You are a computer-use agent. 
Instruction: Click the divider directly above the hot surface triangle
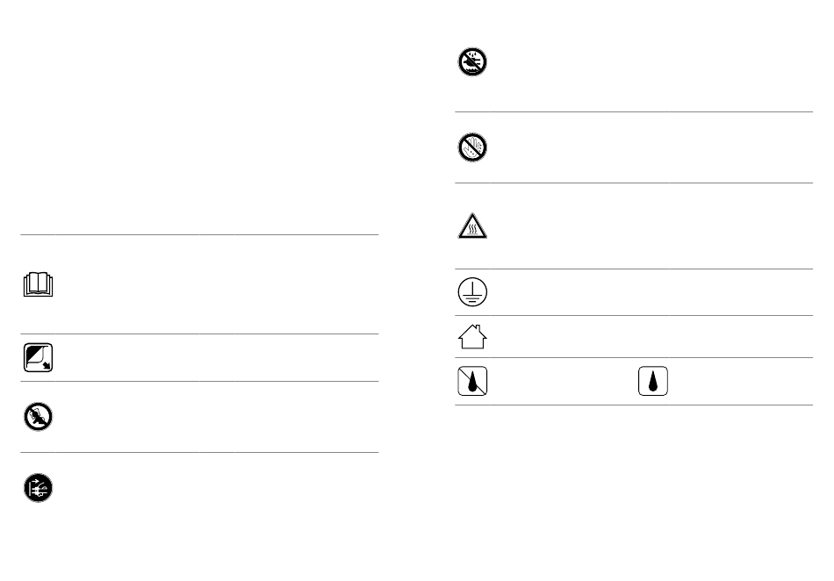click(633, 183)
